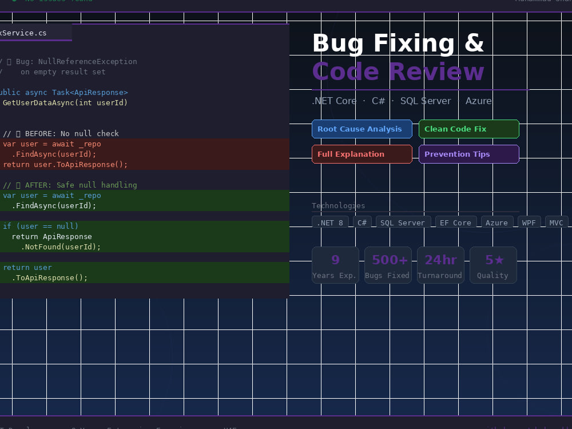Click the 24hr Turnaround stat card
572x429 pixels.
[440, 265]
